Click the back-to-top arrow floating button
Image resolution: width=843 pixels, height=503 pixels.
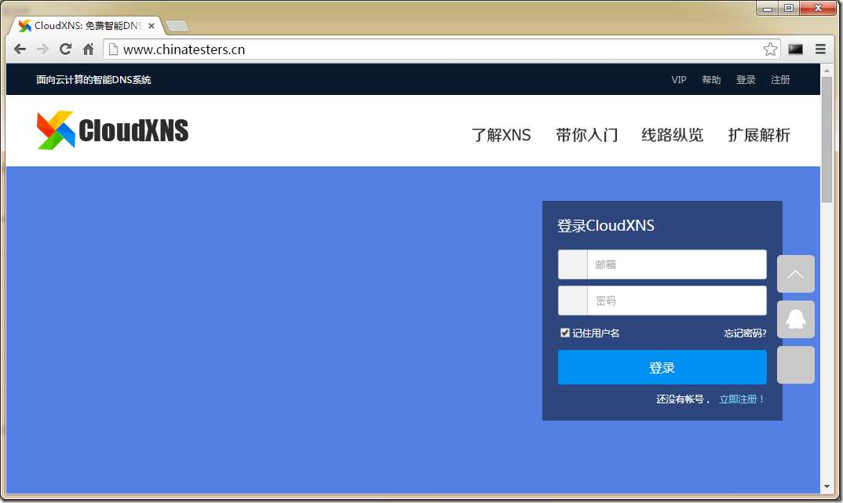point(796,274)
